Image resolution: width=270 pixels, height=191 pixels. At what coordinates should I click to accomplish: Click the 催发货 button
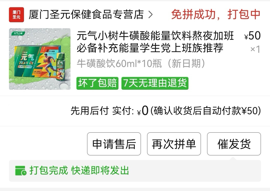click(234, 144)
